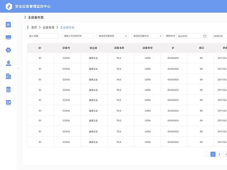Expand the sidebar with the chevron handle

click(x=18, y=68)
